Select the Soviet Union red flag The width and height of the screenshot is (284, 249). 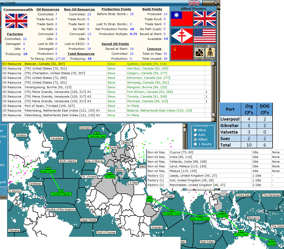[x=182, y=52]
